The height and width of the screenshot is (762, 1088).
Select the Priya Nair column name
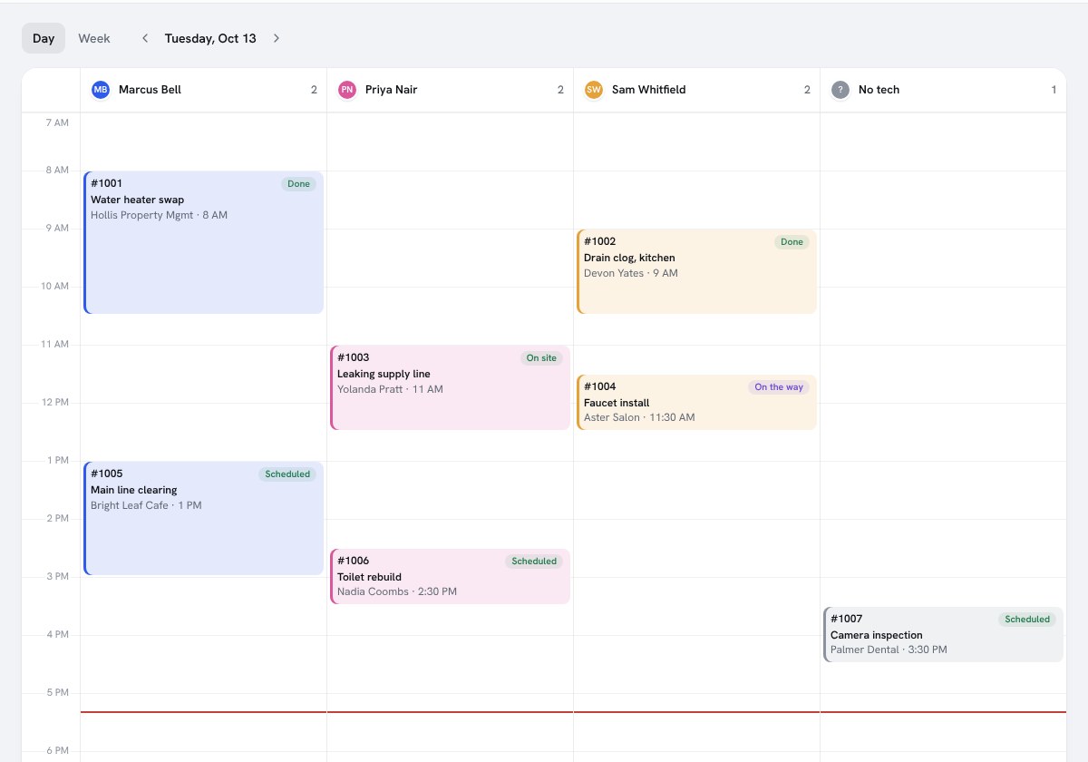391,90
